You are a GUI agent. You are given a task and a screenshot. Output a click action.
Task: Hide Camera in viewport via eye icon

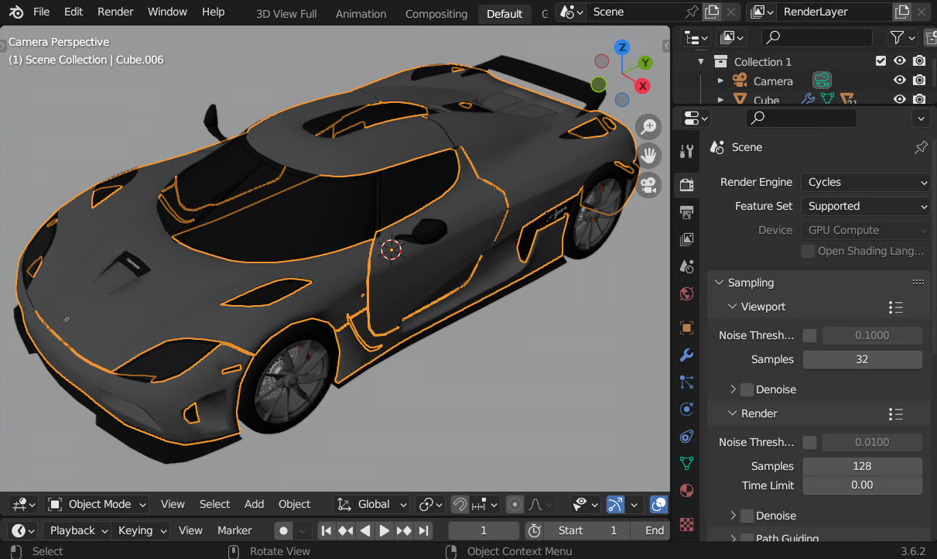(x=900, y=81)
